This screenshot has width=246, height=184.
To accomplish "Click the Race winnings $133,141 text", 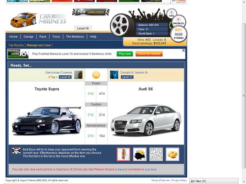I will point(149,43).
